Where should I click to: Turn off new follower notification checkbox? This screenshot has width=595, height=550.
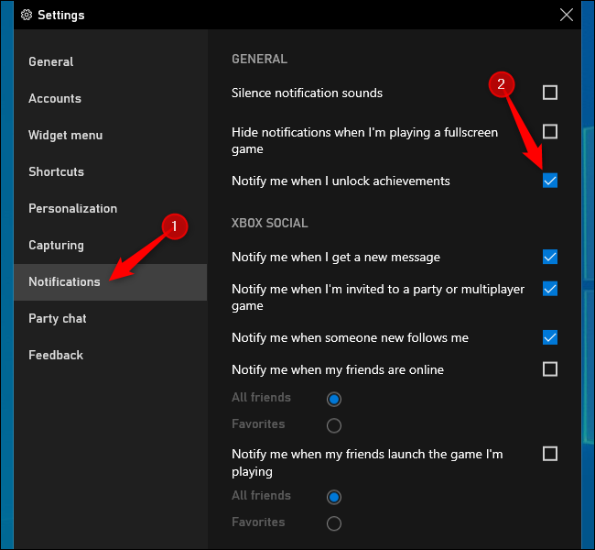tap(550, 337)
